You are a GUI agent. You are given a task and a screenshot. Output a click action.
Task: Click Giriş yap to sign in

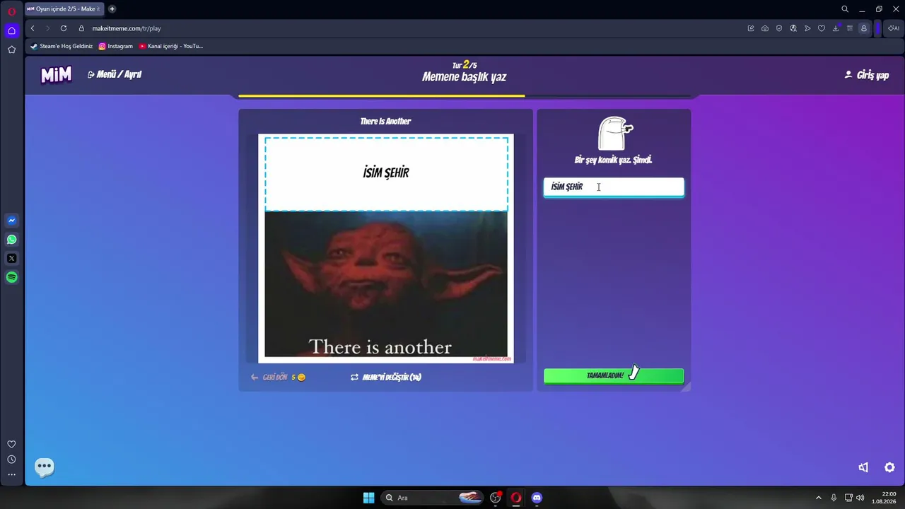click(x=867, y=75)
